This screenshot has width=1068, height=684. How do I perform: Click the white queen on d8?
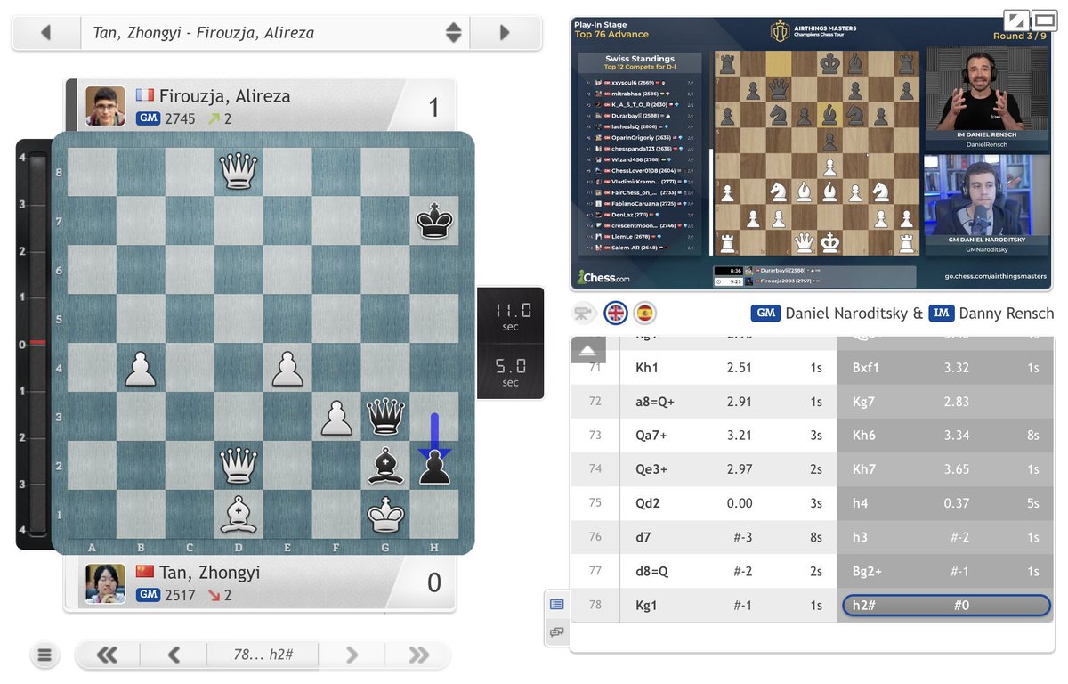pos(239,172)
